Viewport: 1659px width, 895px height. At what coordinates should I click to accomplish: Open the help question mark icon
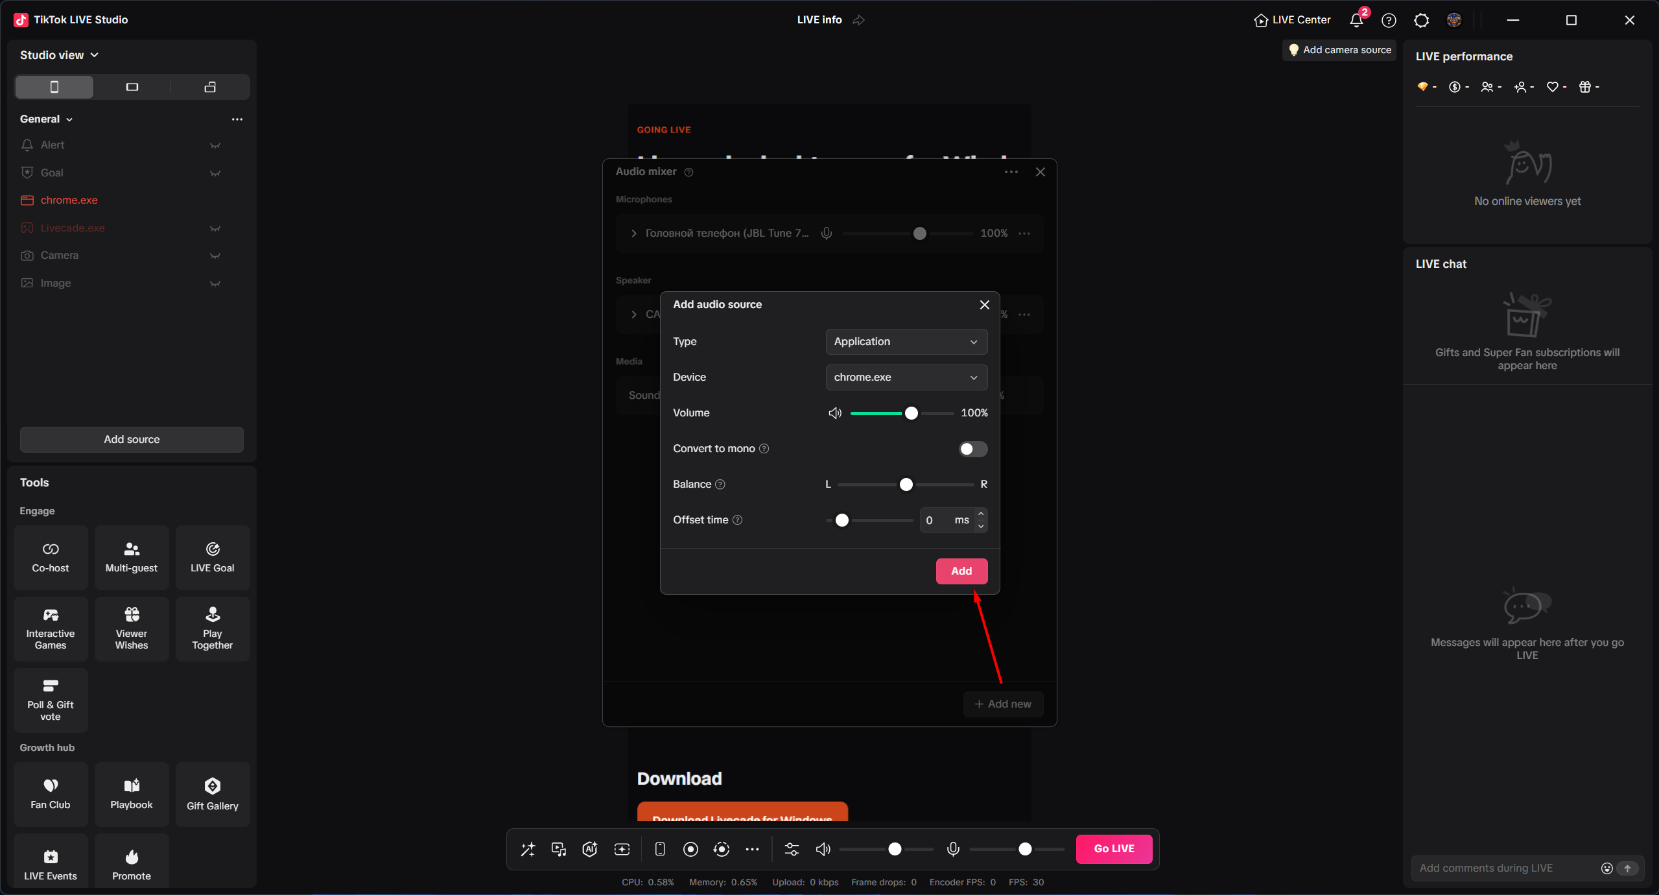(1389, 20)
